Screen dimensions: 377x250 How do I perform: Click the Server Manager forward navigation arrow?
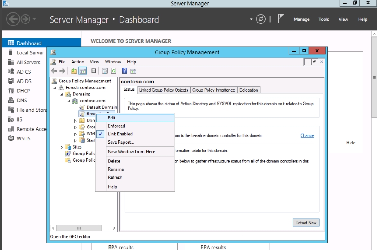pyautogui.click(x=25, y=19)
